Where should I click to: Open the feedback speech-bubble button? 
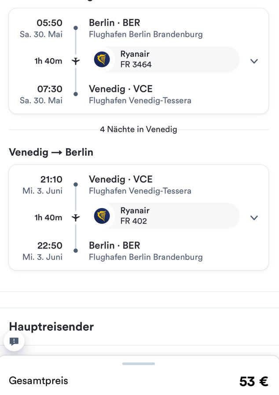click(x=14, y=341)
